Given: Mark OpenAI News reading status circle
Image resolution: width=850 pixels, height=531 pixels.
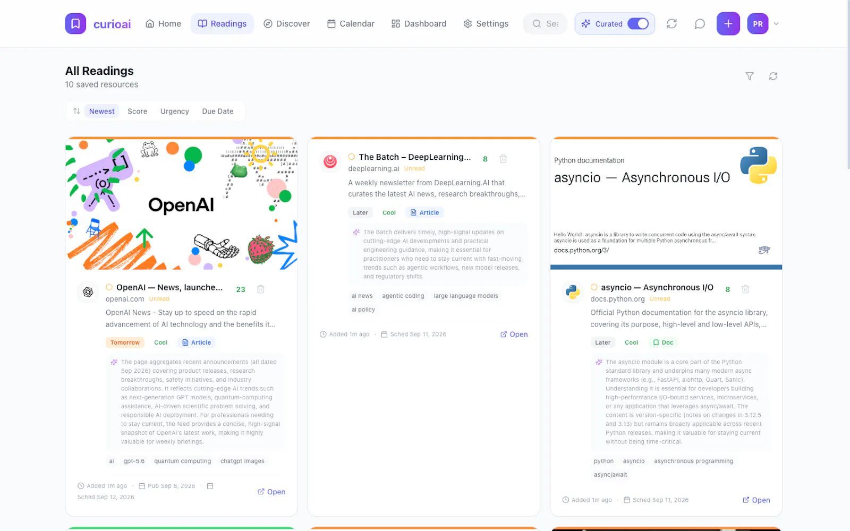Looking at the screenshot, I should (x=109, y=287).
